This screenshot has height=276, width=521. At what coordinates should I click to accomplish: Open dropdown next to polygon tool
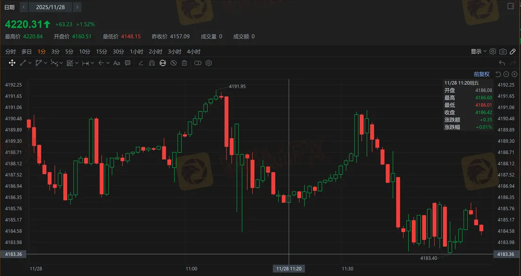point(46,63)
